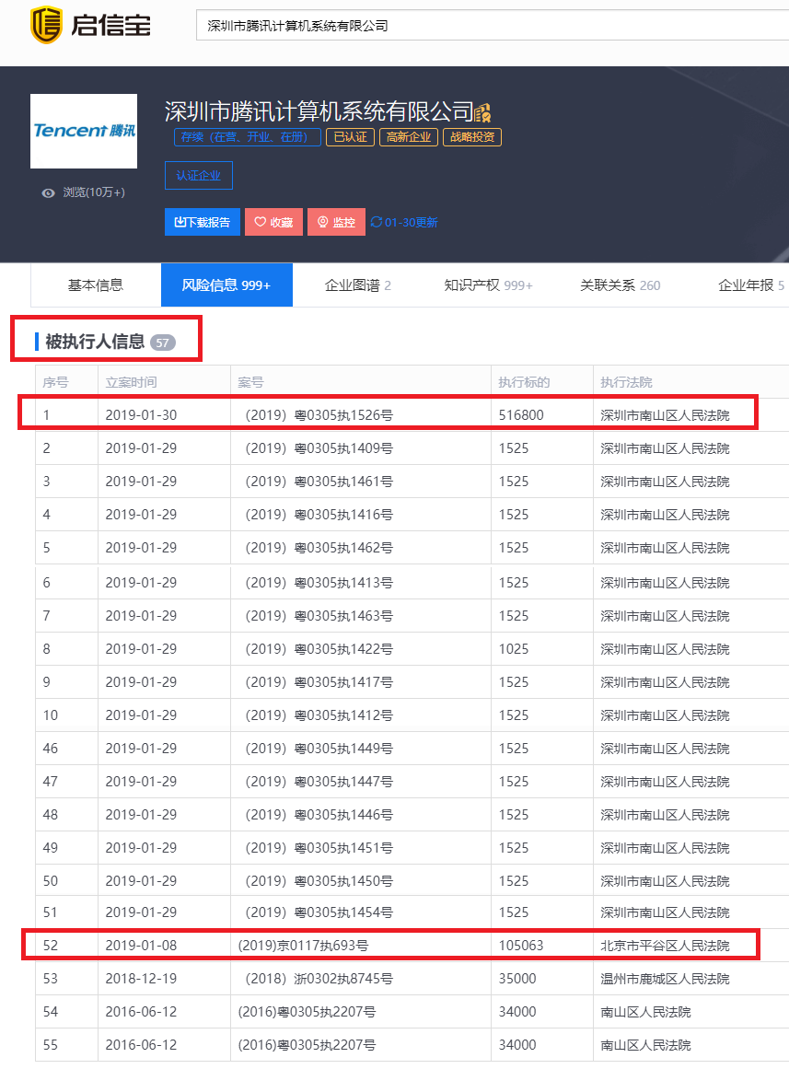Click 深圳市南山区人民法院 in row 1
789x1069 pixels.
(x=665, y=415)
